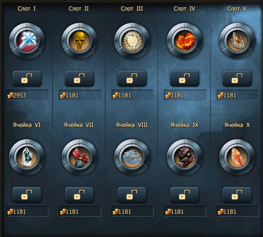Click the 1181 gold price under Слот IV

(x=185, y=95)
